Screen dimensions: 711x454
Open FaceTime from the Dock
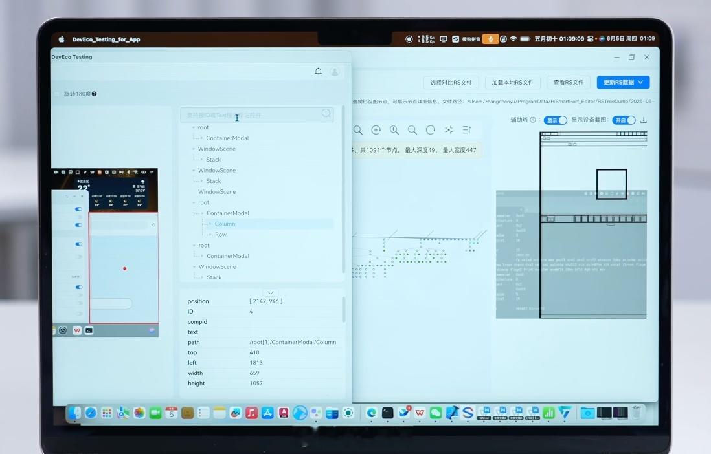155,413
